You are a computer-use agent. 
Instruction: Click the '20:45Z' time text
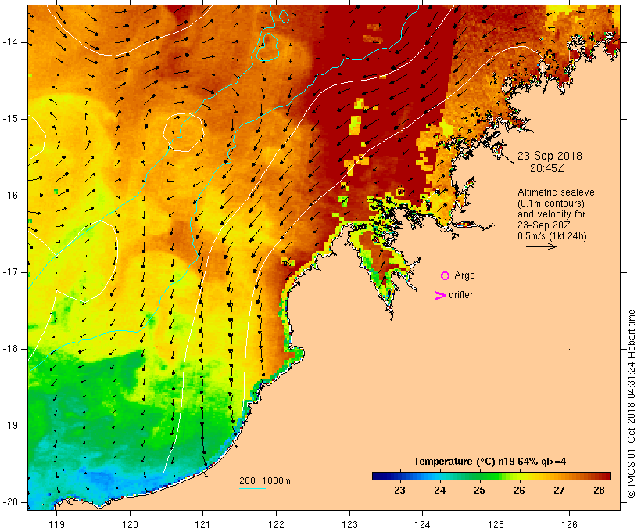click(x=547, y=168)
